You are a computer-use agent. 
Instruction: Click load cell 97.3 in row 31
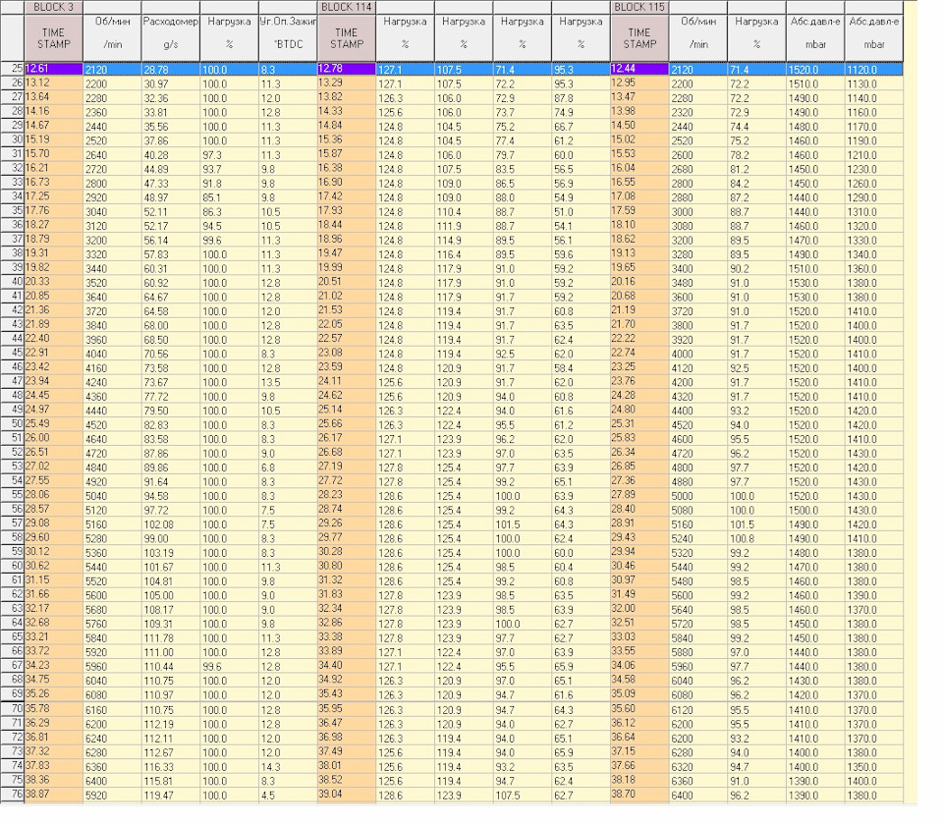coord(229,155)
